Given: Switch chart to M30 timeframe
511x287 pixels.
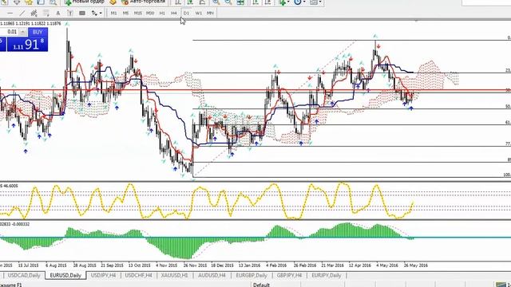Looking at the screenshot, I should click(150, 13).
